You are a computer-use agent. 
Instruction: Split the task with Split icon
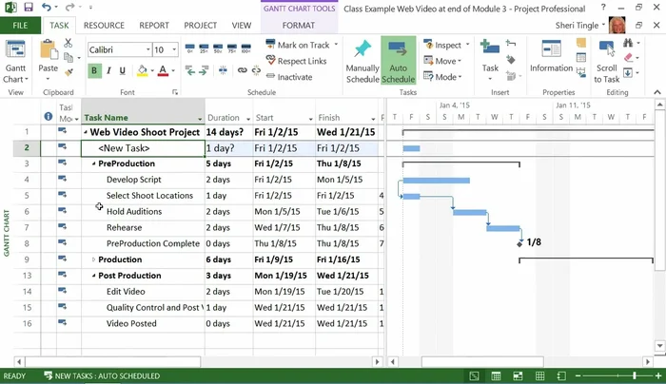[x=223, y=70]
